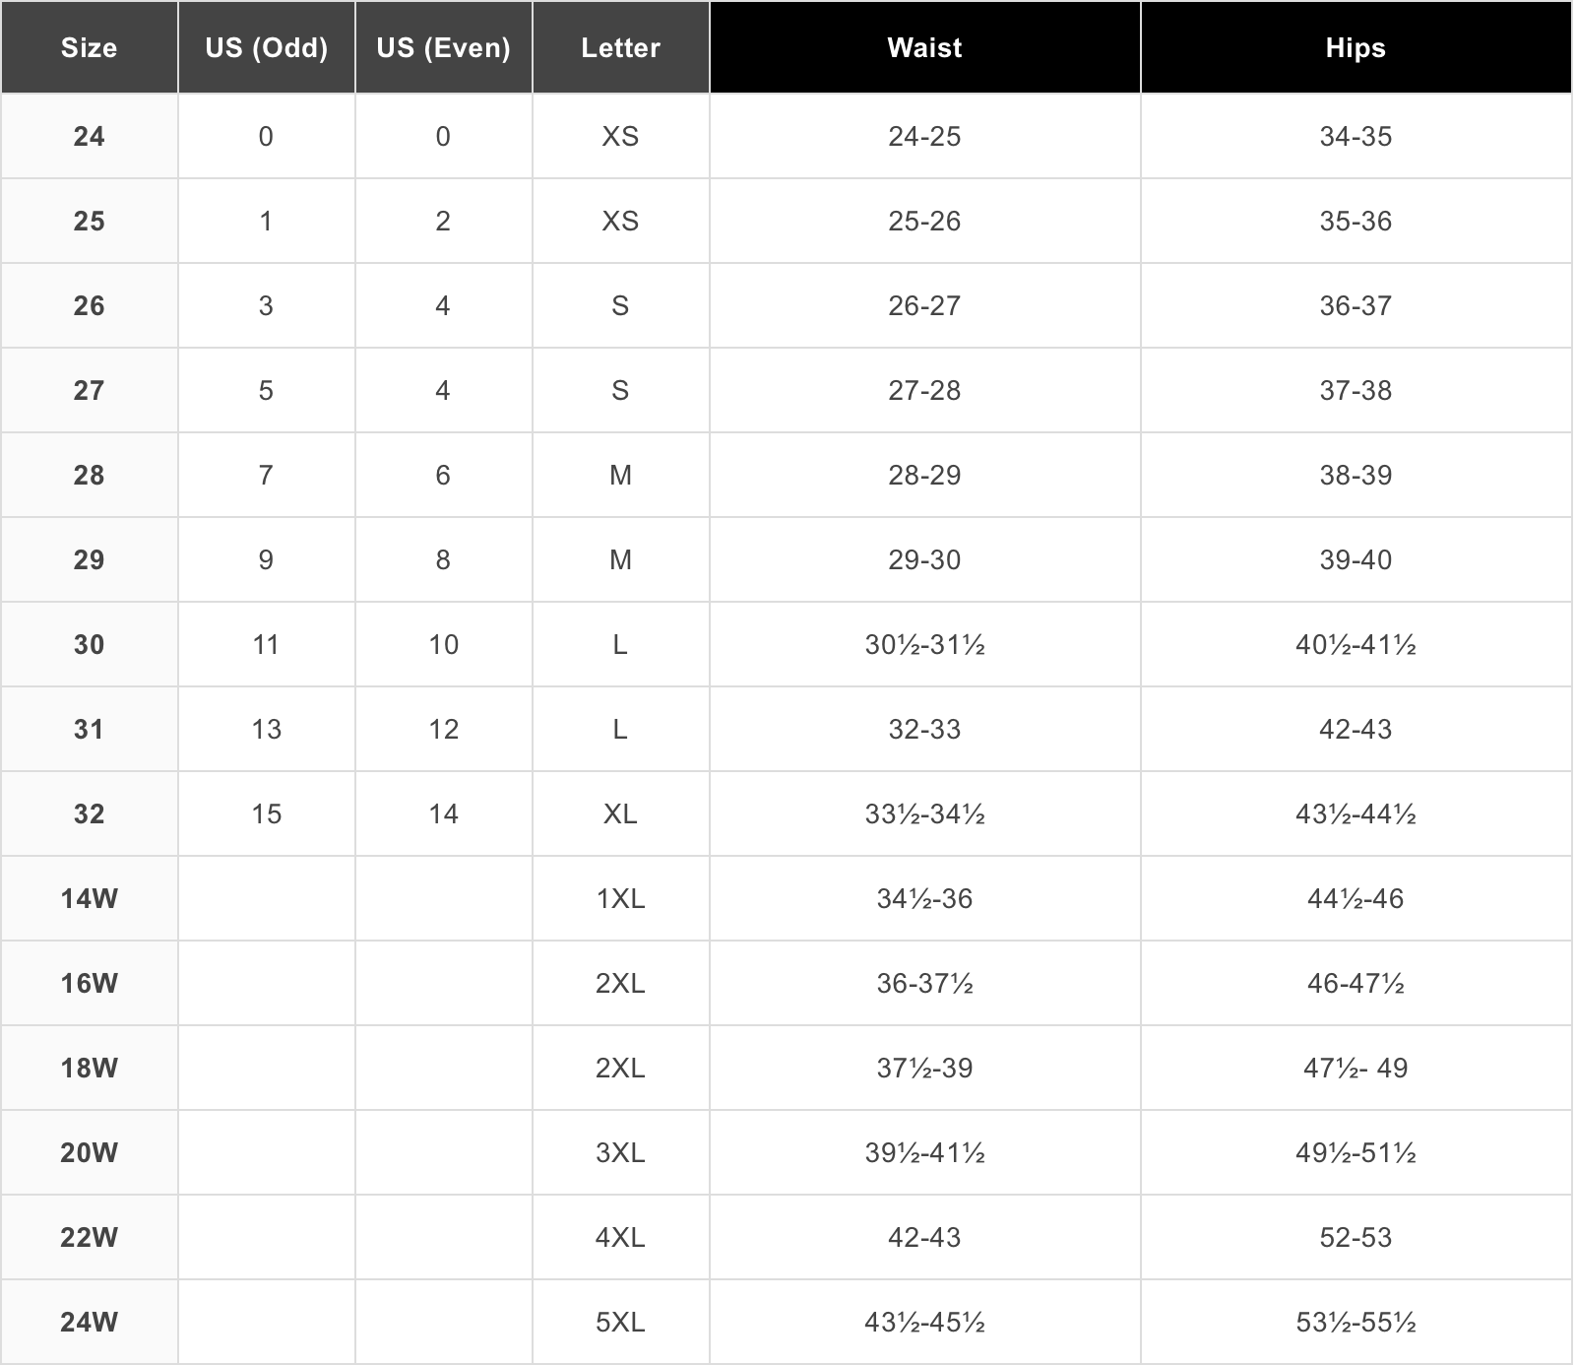The width and height of the screenshot is (1577, 1365).
Task: Click the 1XL letter cell
Action: coord(621,898)
